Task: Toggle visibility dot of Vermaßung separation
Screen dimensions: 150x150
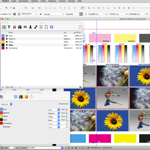Action: coord(7,48)
